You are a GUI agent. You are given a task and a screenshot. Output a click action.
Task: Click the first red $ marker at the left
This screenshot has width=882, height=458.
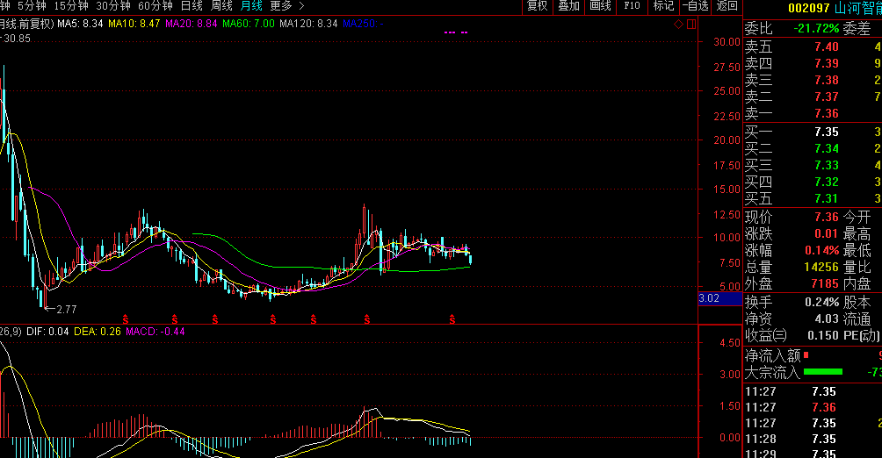[126, 319]
